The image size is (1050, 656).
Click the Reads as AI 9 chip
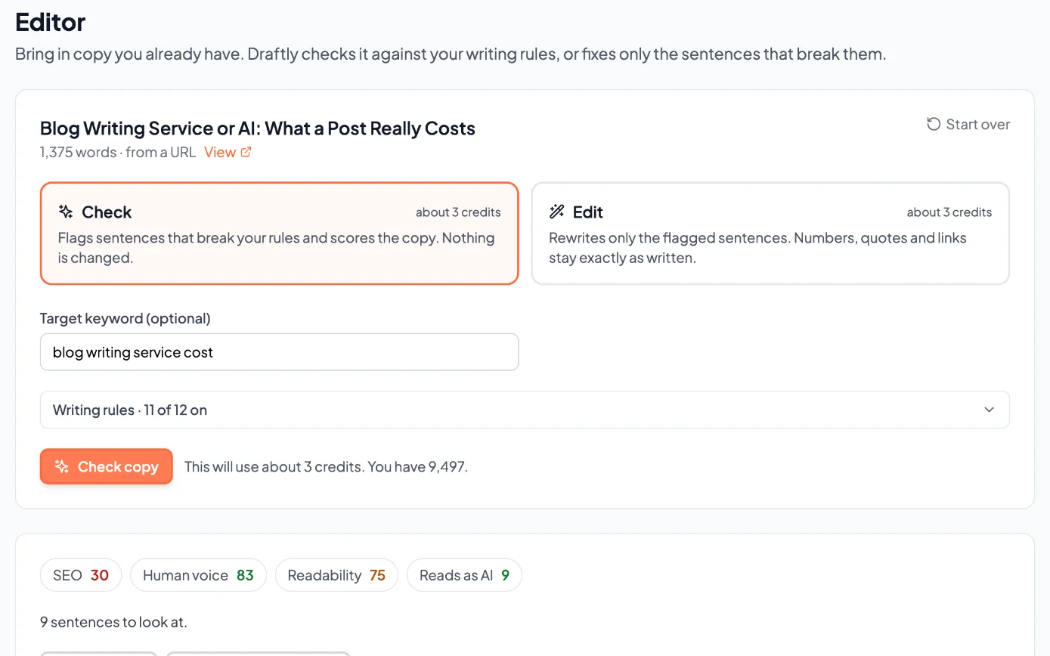[x=464, y=575]
